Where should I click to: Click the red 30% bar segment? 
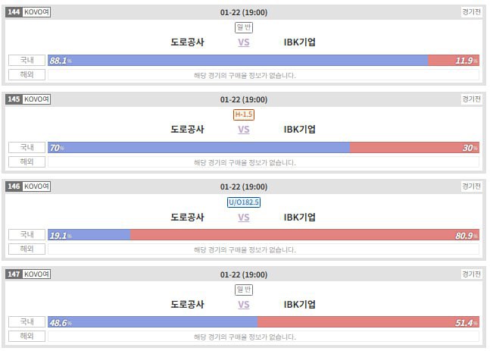414,148
